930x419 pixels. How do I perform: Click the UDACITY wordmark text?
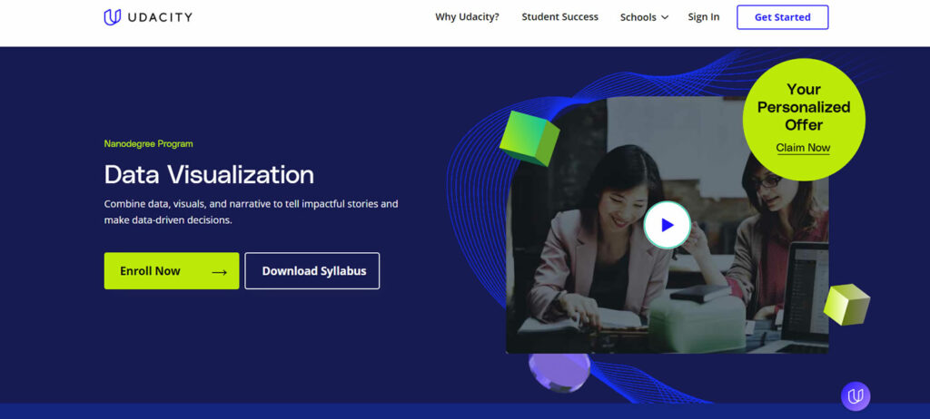click(x=160, y=17)
